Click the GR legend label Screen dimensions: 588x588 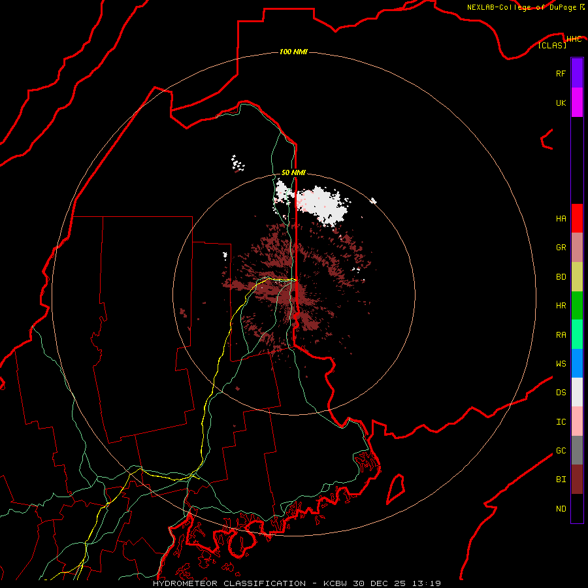point(561,248)
